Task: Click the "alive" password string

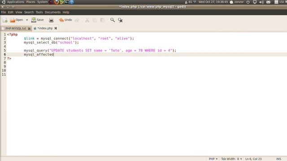Action: [x=122, y=38]
